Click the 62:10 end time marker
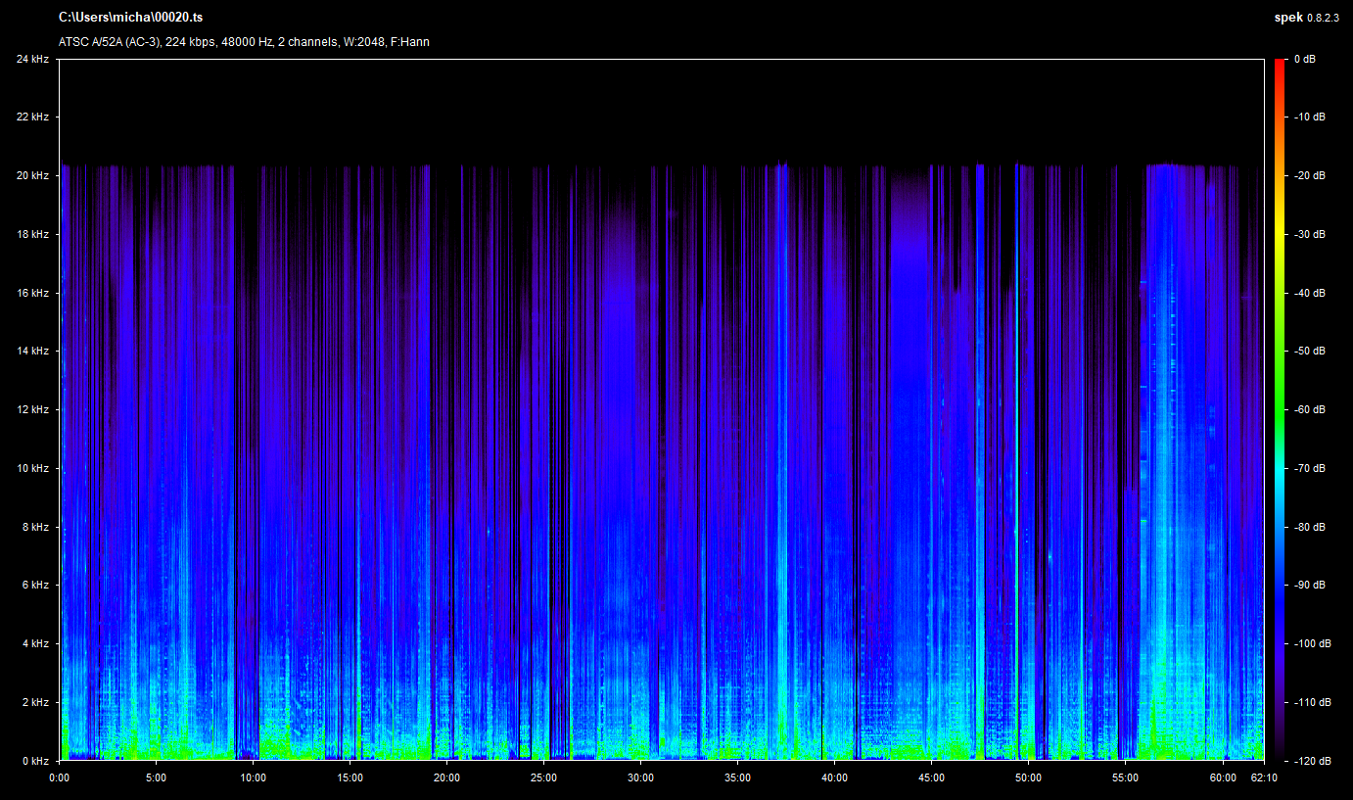This screenshot has width=1353, height=800. [x=1264, y=778]
